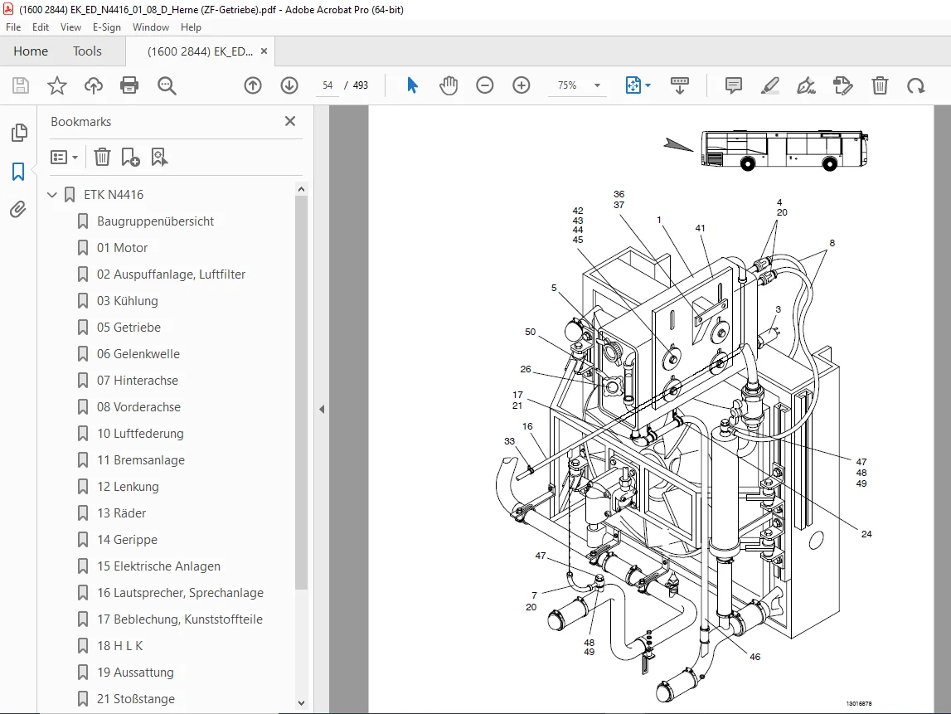Print the document
The width and height of the screenshot is (951, 714).
coord(129,85)
